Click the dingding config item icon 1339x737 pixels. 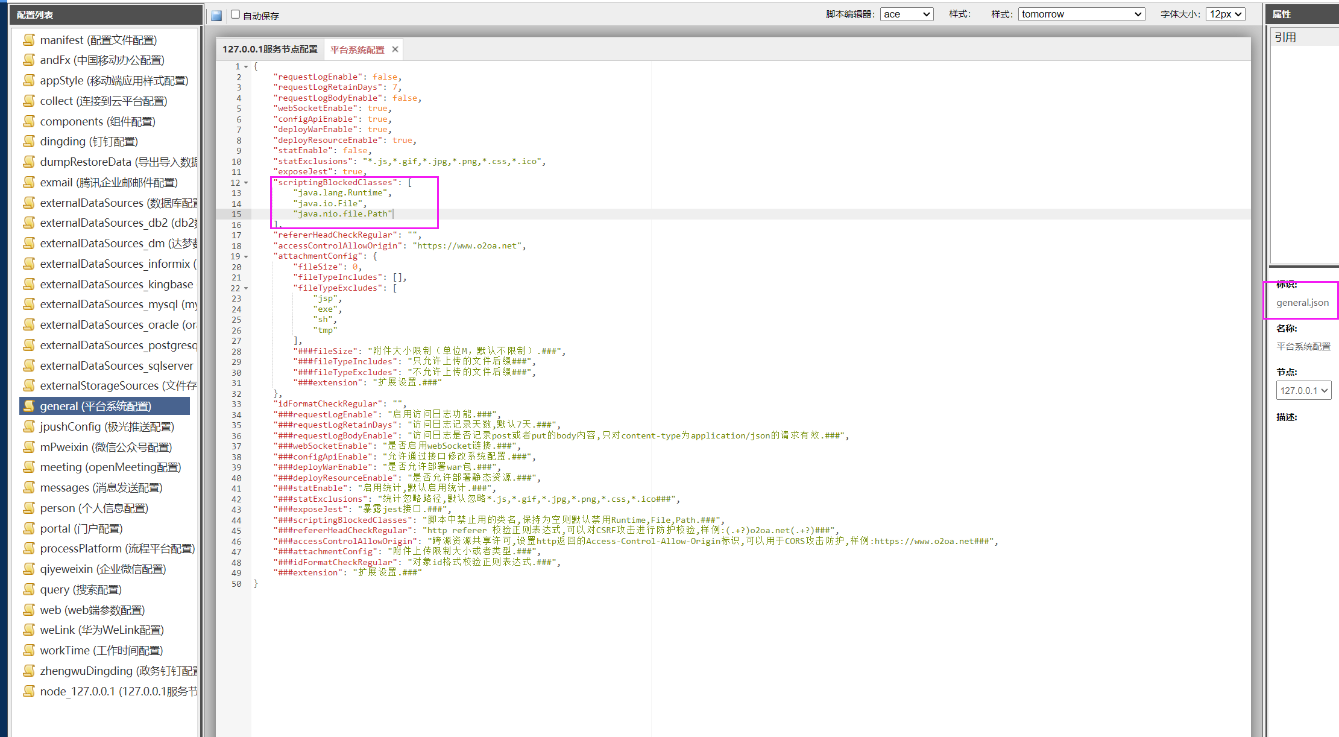[28, 141]
